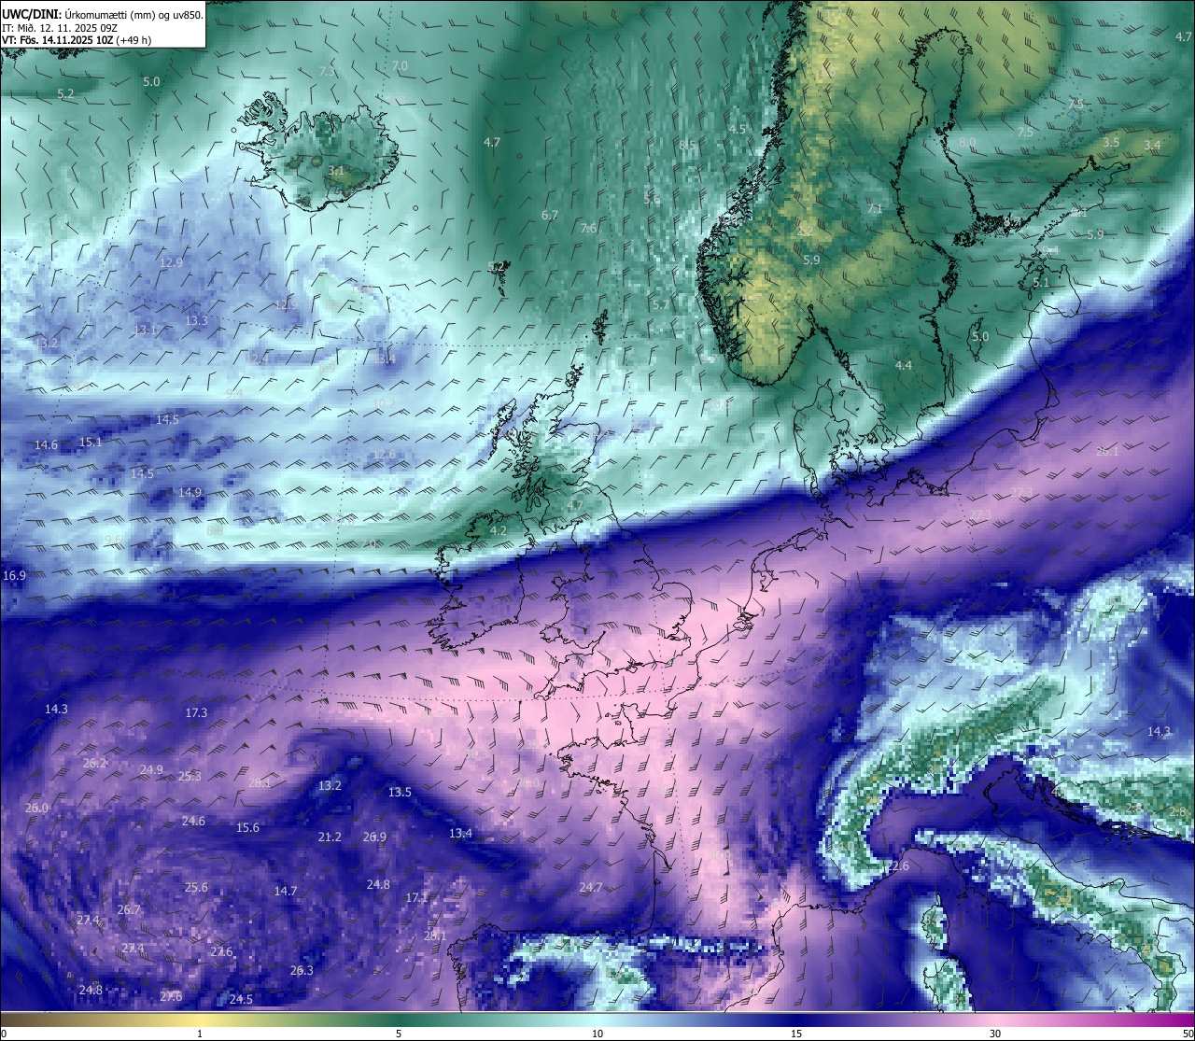Viewport: 1195px width, 1041px height.
Task: Click the '26.9' value on the map
Action: (x=374, y=837)
